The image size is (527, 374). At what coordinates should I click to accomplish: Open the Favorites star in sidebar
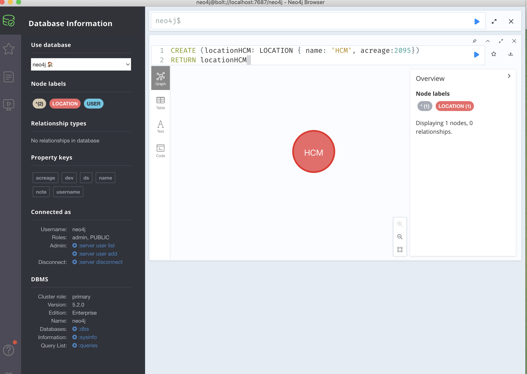click(9, 49)
